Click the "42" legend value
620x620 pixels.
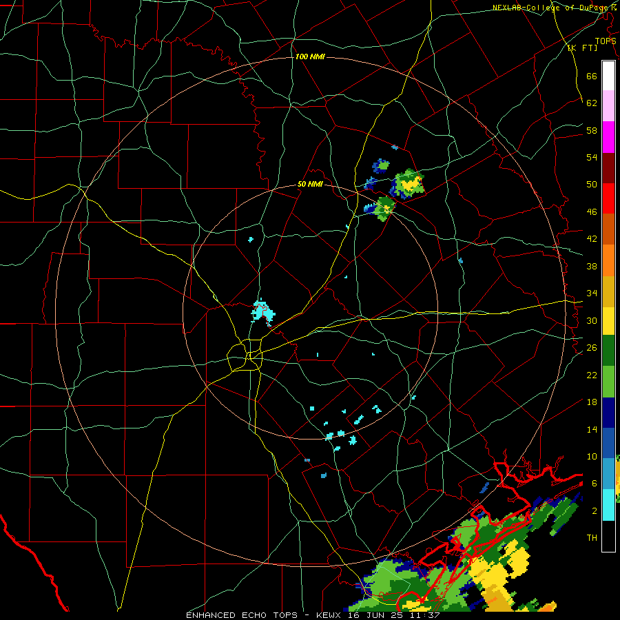click(x=592, y=239)
